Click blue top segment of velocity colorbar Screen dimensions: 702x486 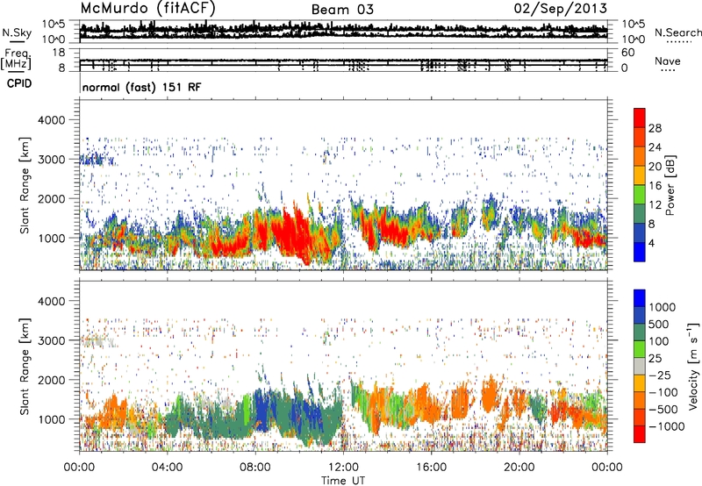(640, 298)
